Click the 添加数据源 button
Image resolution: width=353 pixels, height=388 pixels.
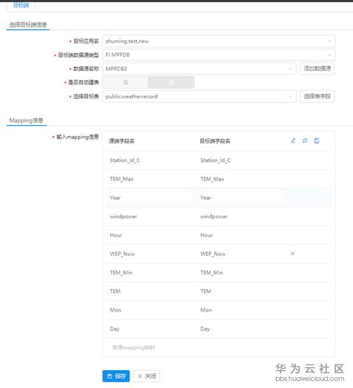(x=317, y=68)
